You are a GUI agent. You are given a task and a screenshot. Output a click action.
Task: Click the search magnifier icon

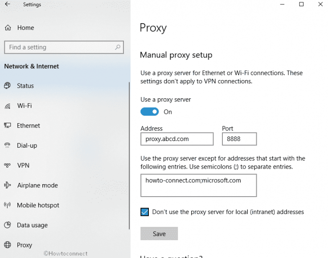118,47
